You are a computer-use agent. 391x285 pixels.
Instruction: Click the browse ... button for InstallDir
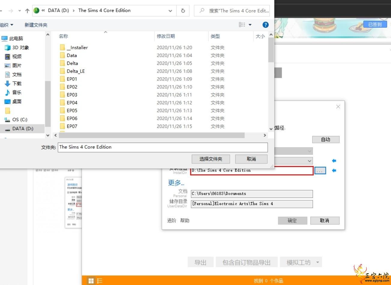pos(320,171)
